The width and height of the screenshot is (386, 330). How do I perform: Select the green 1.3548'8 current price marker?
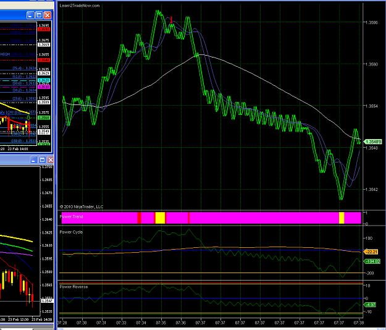[372, 142]
